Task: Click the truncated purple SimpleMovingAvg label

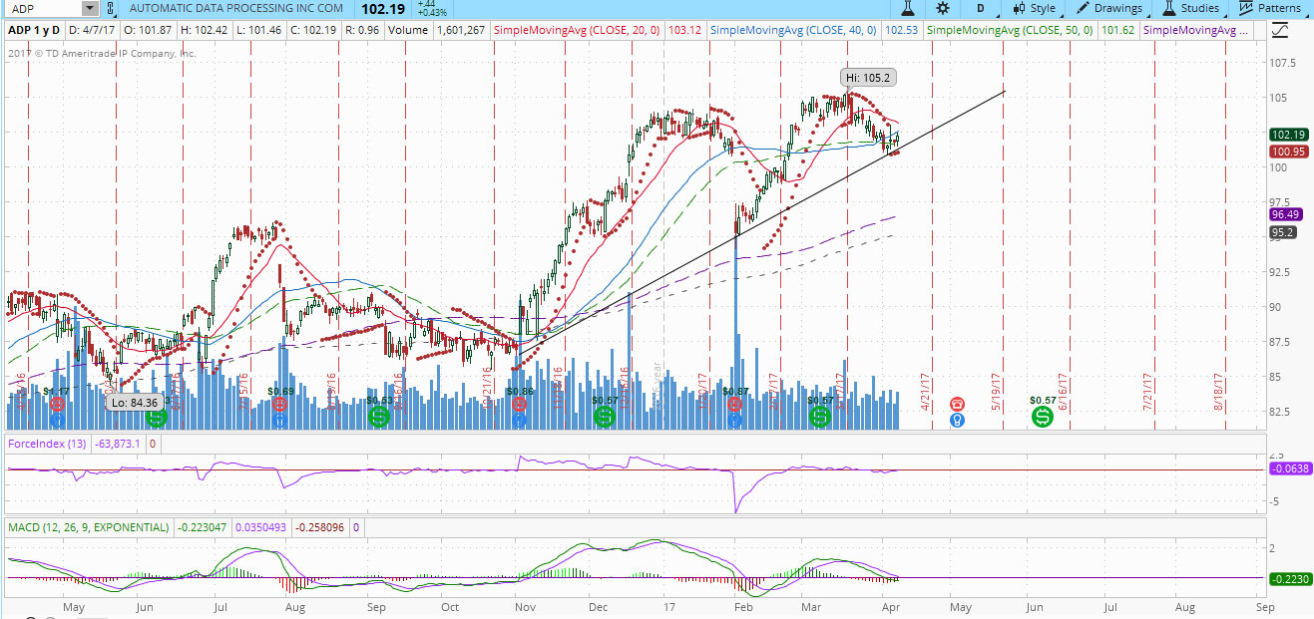Action: (1196, 31)
